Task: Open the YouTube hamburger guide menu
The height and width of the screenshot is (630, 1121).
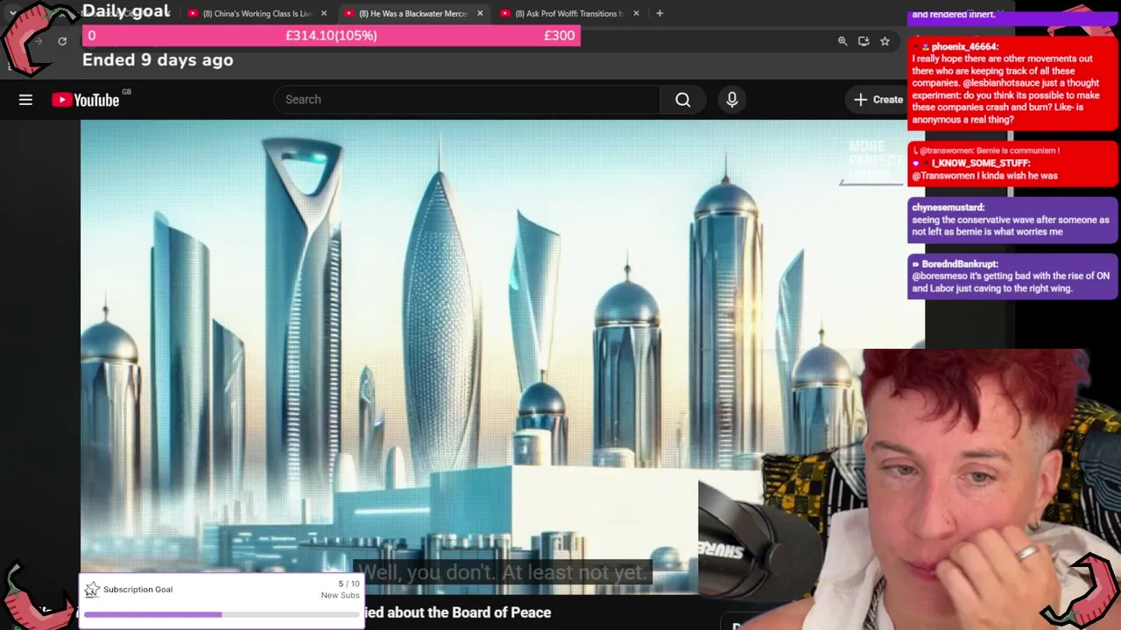Action: (25, 100)
